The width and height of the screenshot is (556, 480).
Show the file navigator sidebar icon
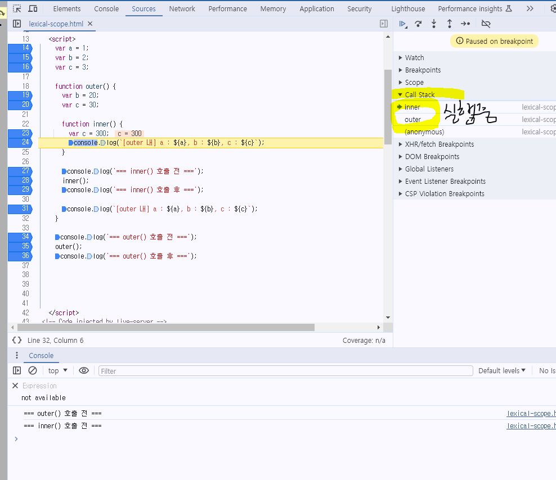tap(17, 24)
